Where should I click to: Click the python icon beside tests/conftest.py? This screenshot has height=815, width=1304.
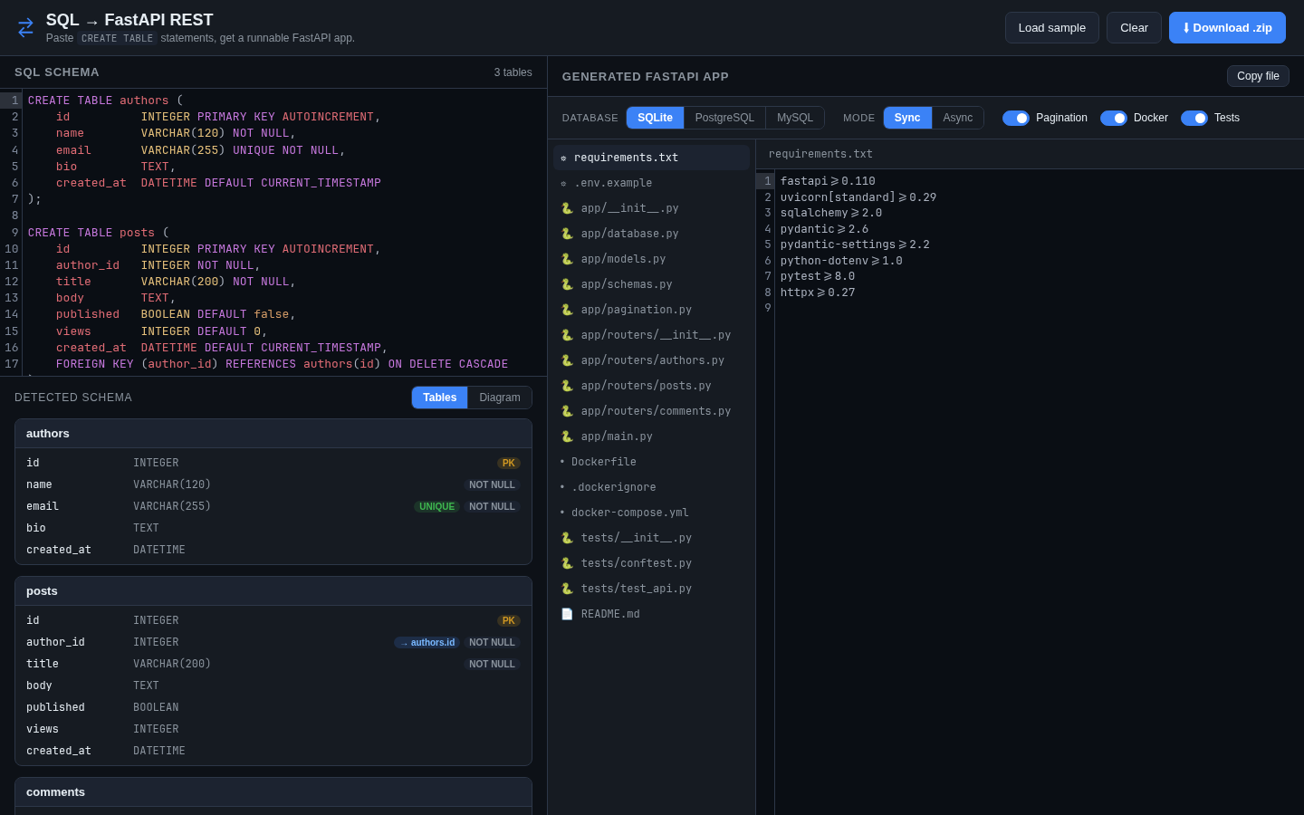point(567,563)
